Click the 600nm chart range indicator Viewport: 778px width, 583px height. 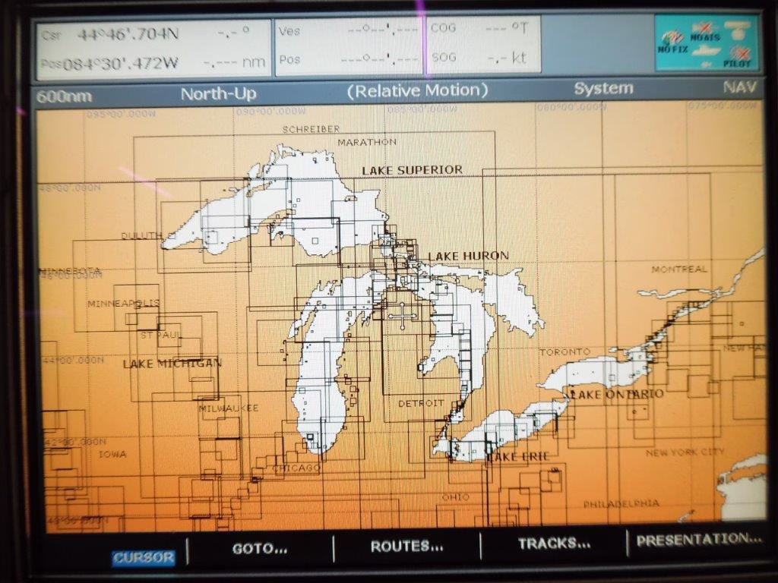(64, 96)
